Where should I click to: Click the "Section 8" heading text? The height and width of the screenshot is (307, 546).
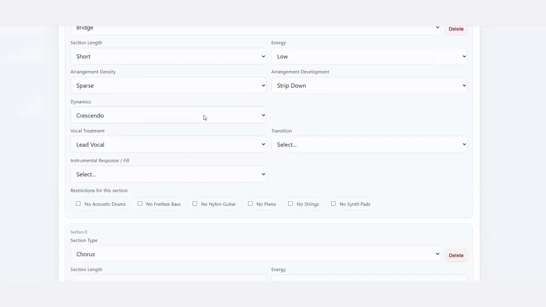click(x=79, y=232)
